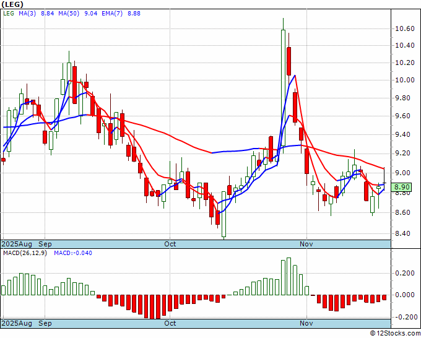The image size is (421, 338).
Task: Click the 12Stocks.com copyright link
Action: coord(395,334)
